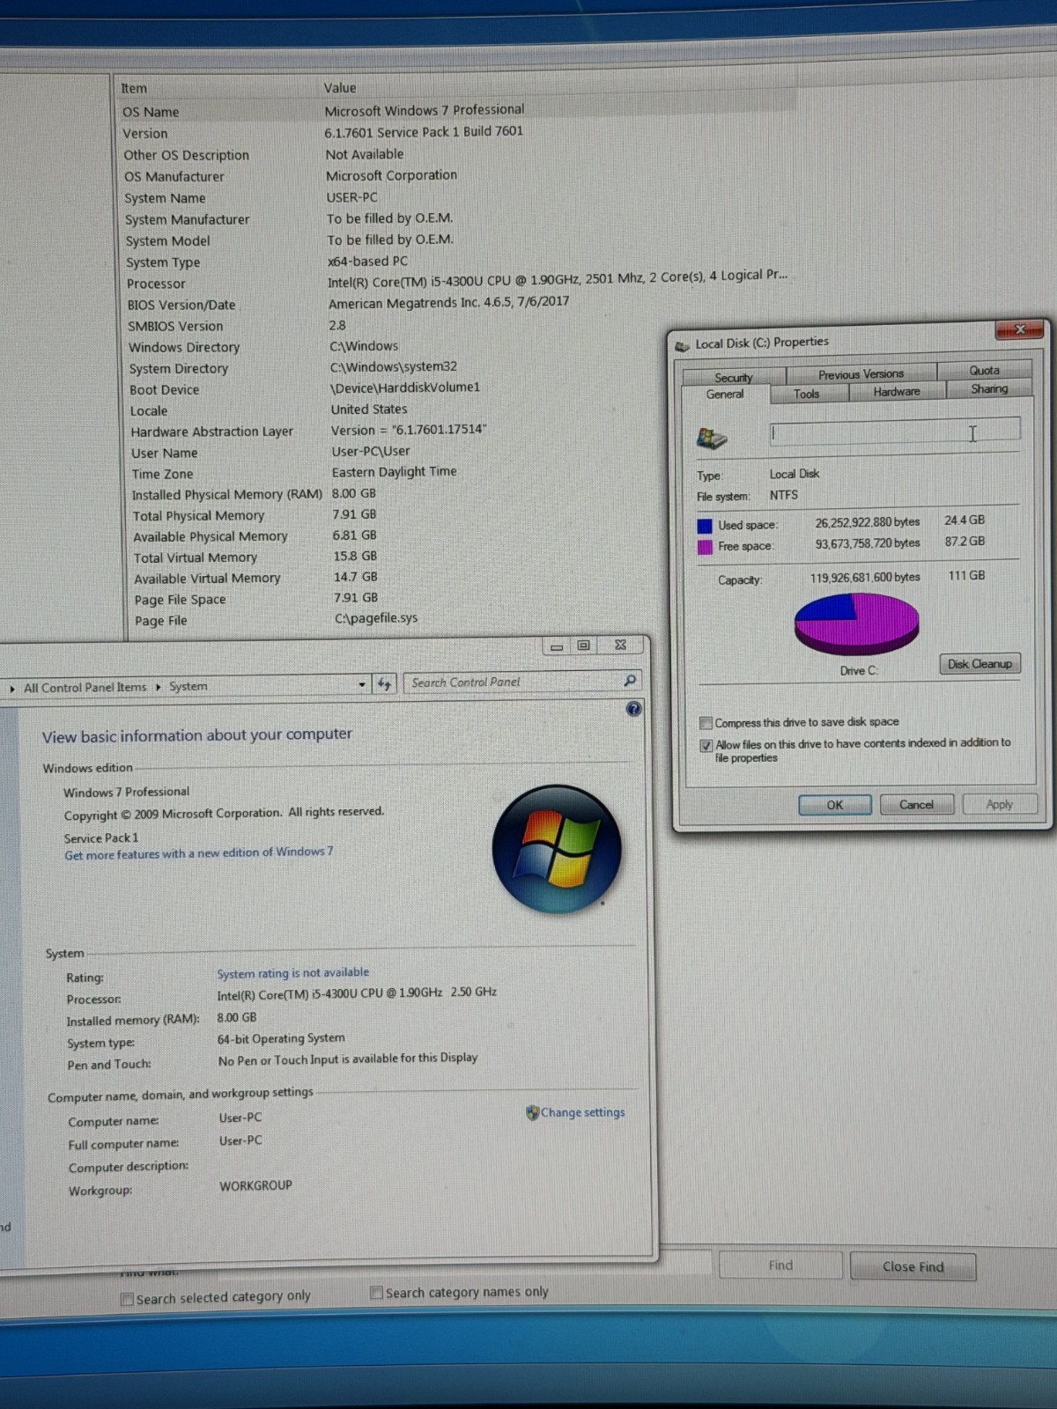Click the Find button in System Information
1057x1409 pixels.
point(780,1265)
